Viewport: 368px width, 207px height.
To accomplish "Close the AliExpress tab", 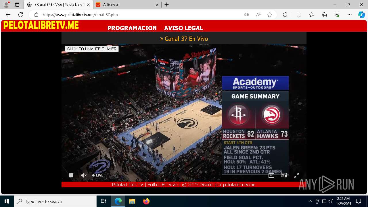I will point(157,5).
